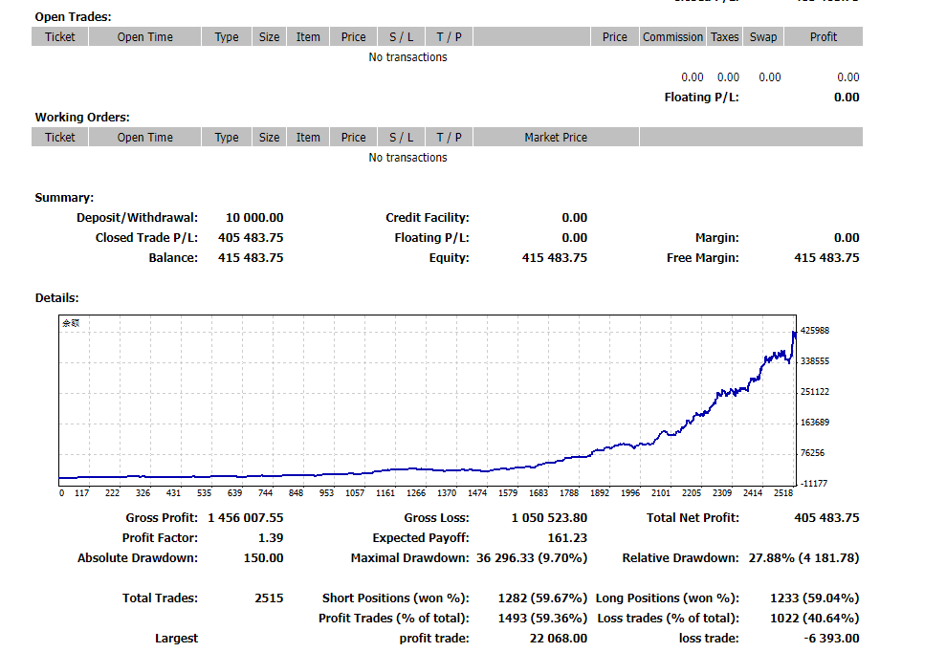The height and width of the screenshot is (652, 946).
Task: Click Ticket header in Working Orders table
Action: pos(59,137)
